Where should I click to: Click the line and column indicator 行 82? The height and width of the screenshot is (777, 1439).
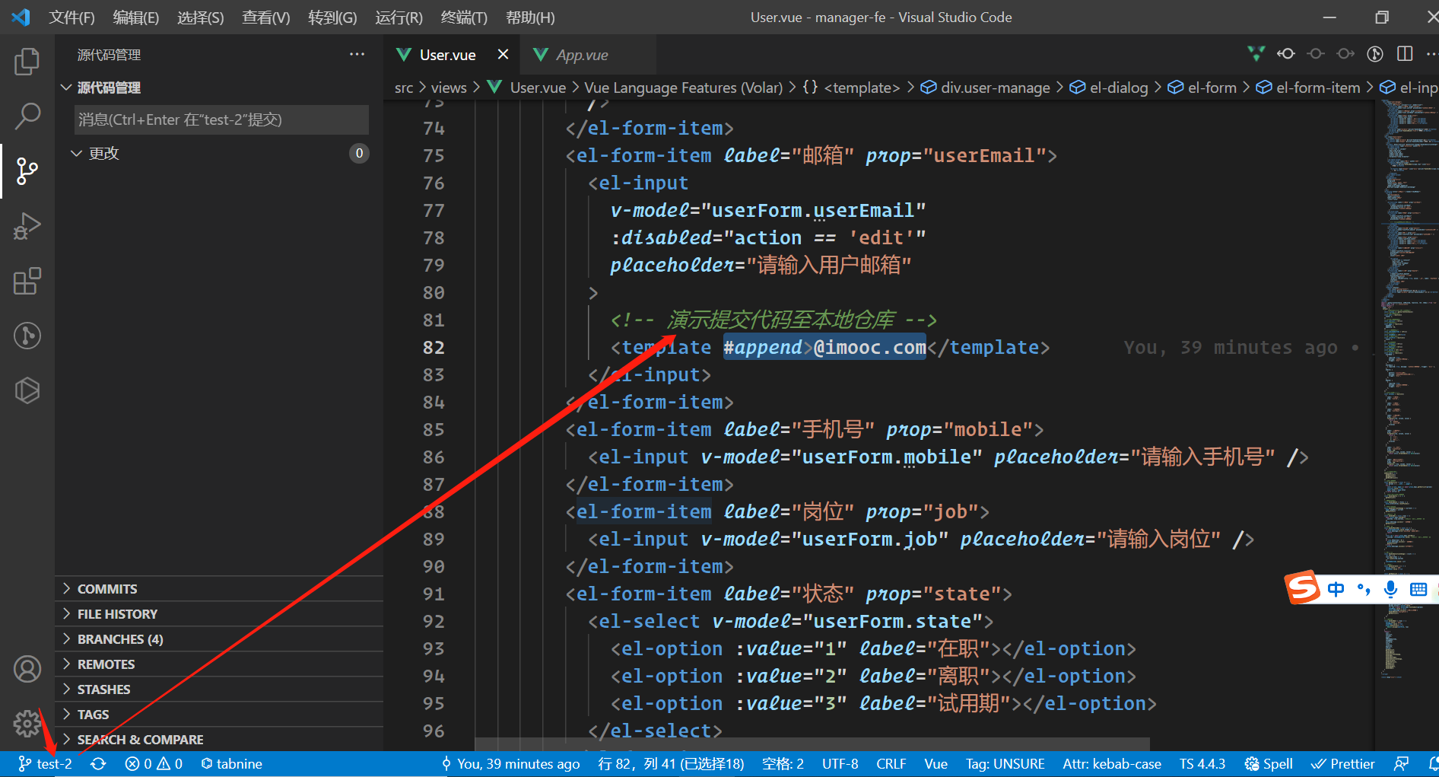pos(671,764)
